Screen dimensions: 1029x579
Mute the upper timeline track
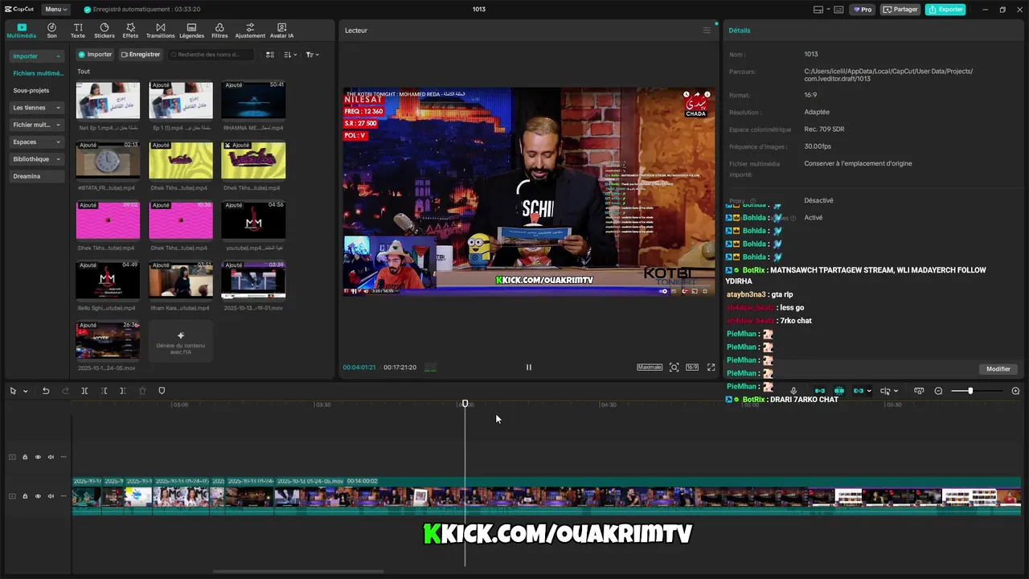(x=51, y=457)
